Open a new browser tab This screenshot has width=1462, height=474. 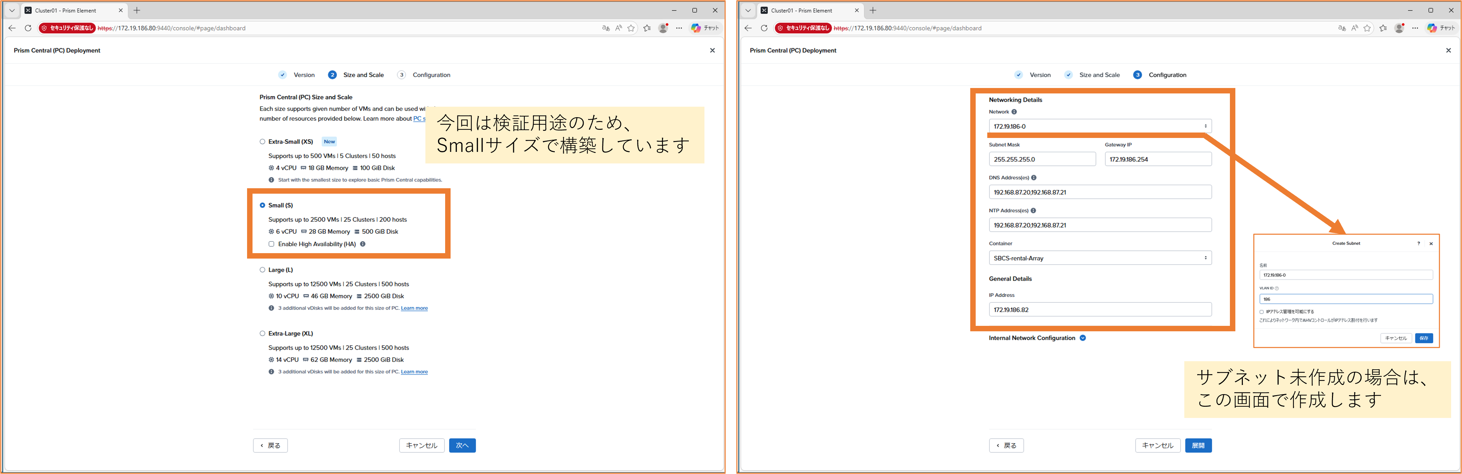[x=136, y=10]
